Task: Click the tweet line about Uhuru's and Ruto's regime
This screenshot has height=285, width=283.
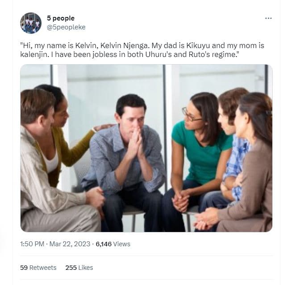Action: point(129,54)
